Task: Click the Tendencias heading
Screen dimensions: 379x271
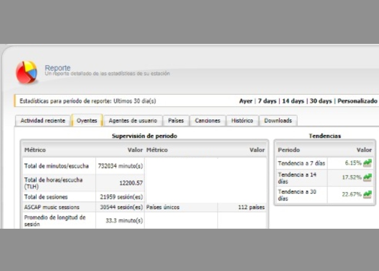Action: coord(325,136)
